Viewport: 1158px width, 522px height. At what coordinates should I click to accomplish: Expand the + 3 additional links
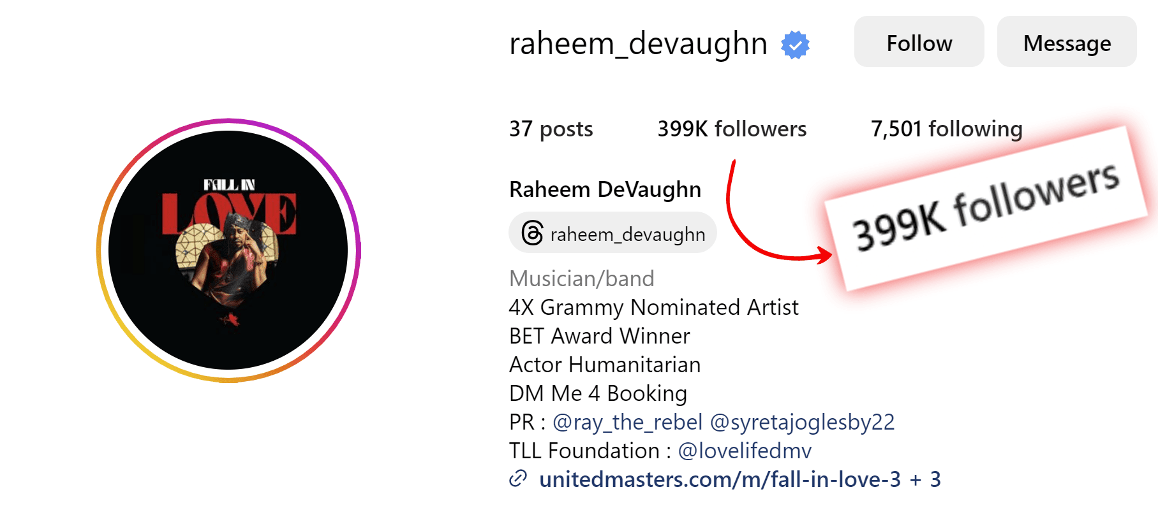925,479
